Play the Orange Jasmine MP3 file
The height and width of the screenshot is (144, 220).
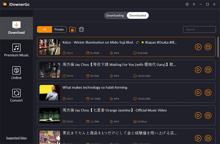click(198, 115)
